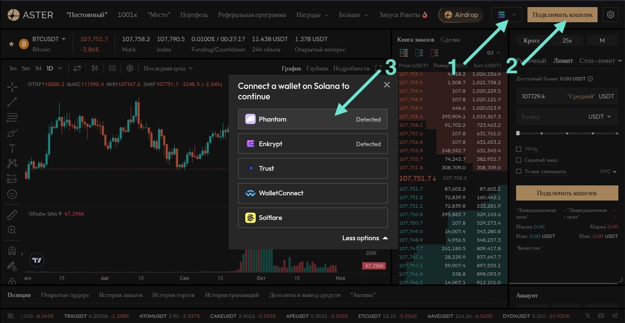The width and height of the screenshot is (625, 323).
Task: Click the add balance plus icon
Action: tap(590, 79)
